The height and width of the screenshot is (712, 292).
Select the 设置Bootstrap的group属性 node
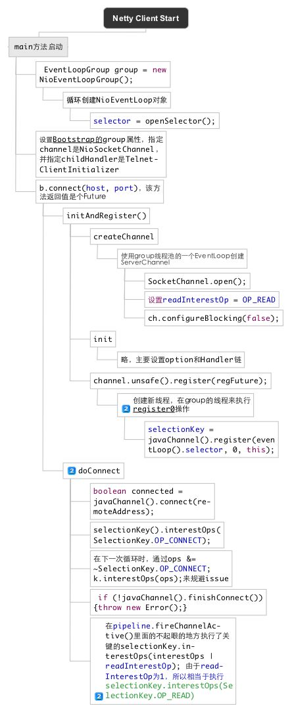[x=101, y=154]
